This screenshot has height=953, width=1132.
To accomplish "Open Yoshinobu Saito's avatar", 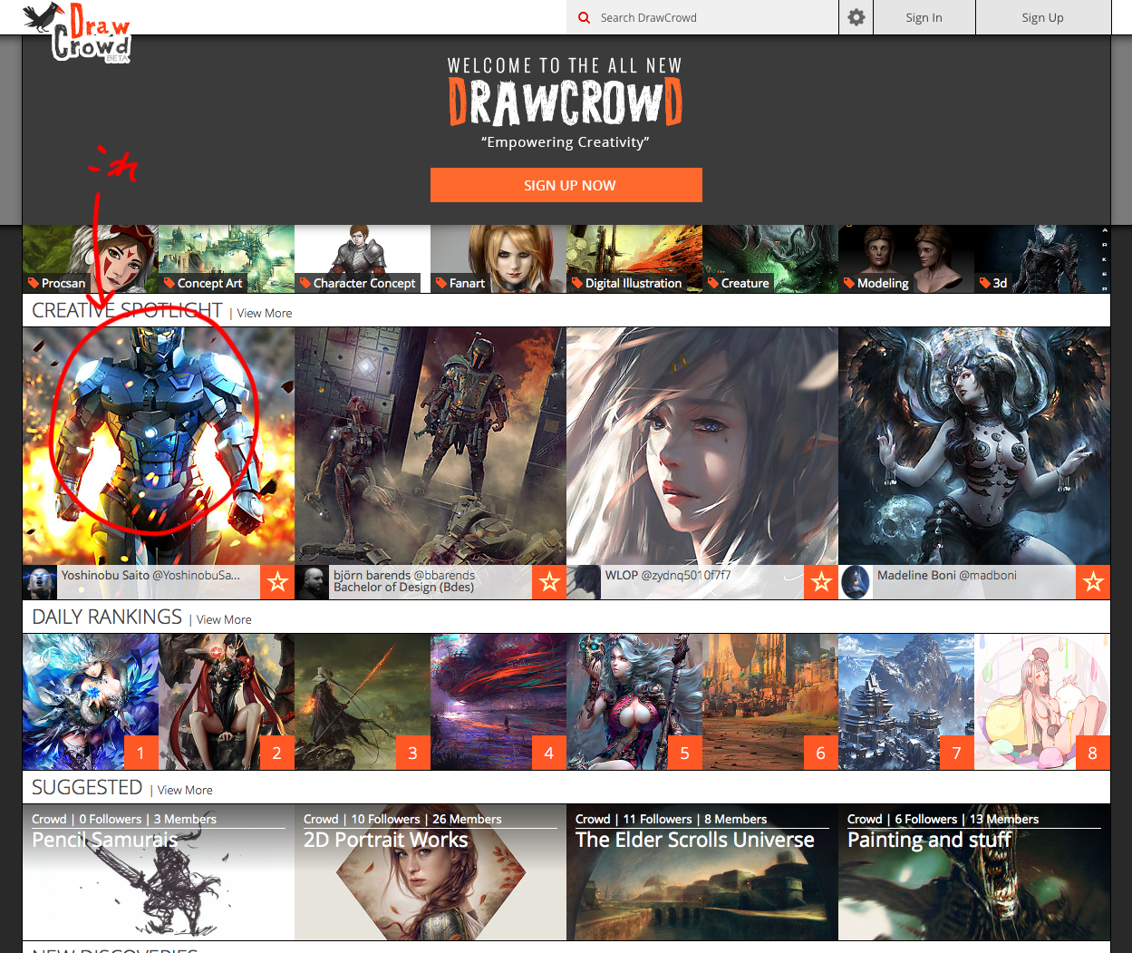I will [x=40, y=582].
